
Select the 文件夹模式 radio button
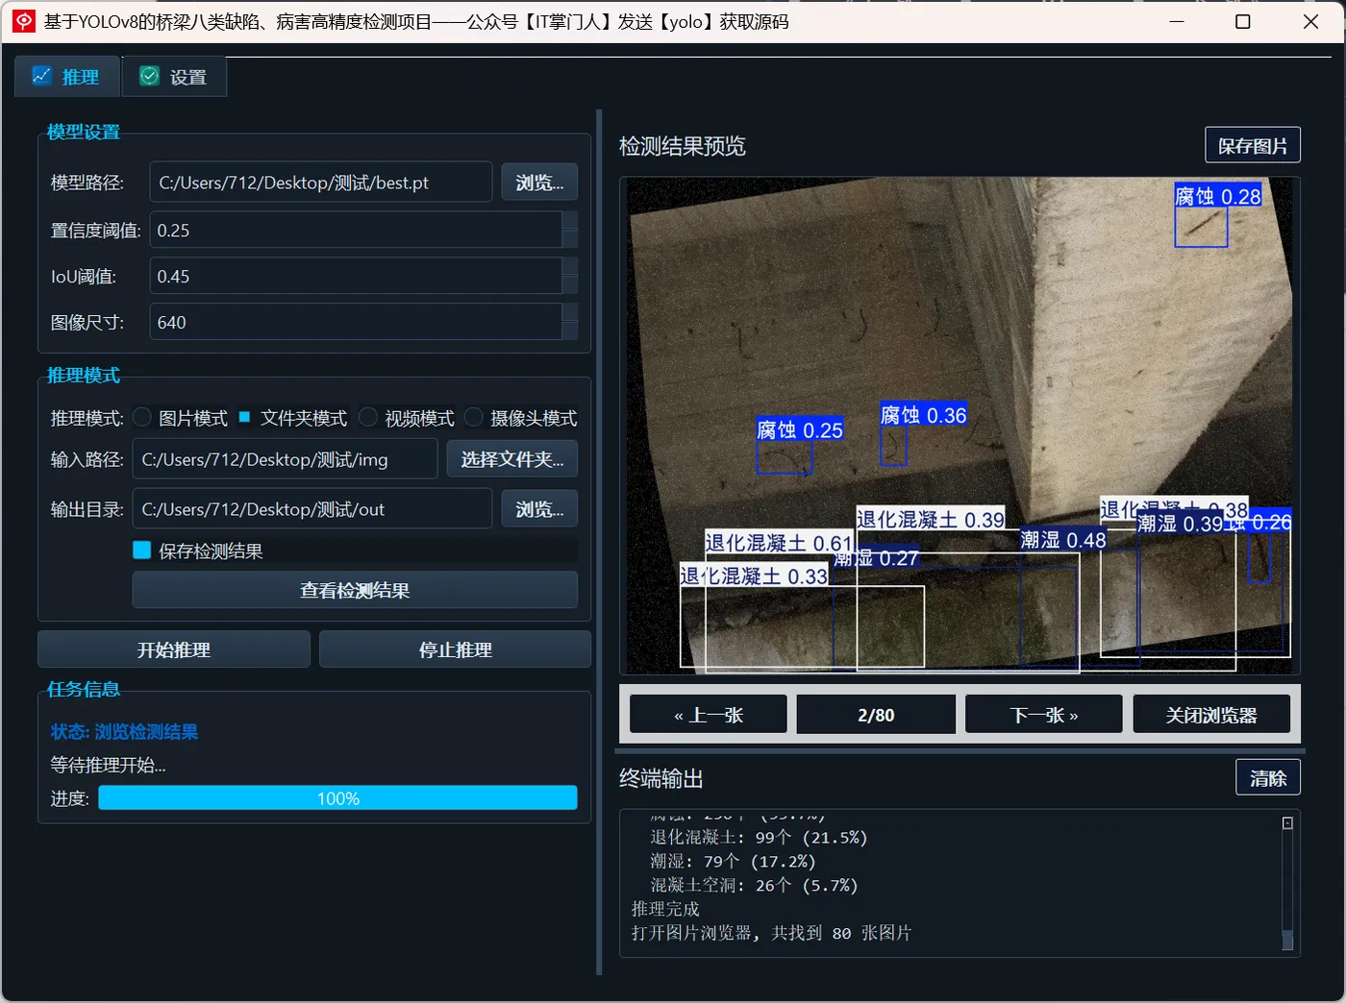click(x=244, y=417)
